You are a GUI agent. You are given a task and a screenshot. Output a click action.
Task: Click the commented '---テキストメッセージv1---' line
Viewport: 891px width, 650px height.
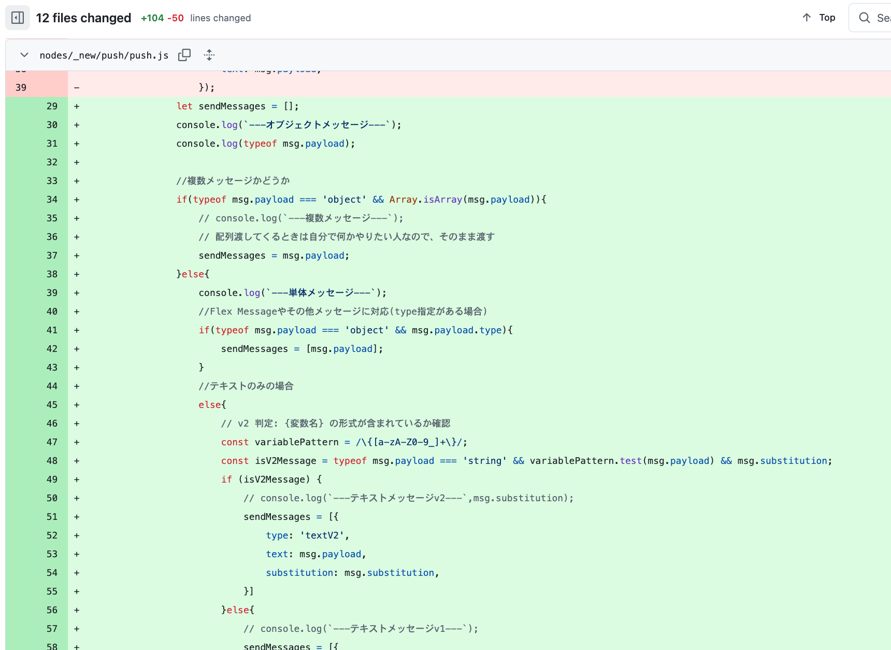click(361, 629)
